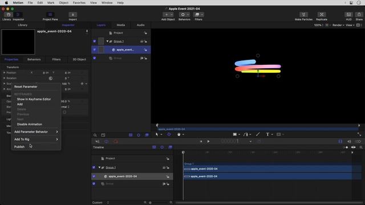Expand canvas to full-screen player
Viewport: 365px width, 205px height.
[x=359, y=134]
